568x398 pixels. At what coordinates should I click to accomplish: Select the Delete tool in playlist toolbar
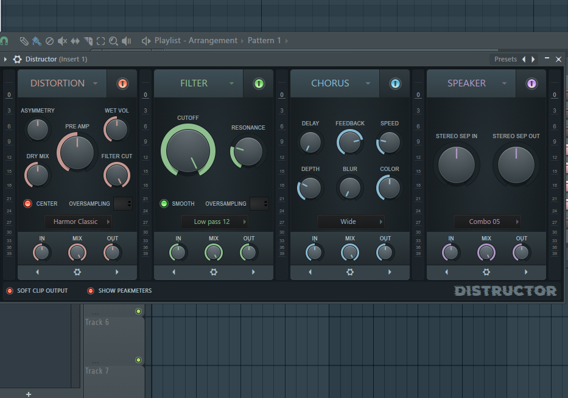[50, 41]
